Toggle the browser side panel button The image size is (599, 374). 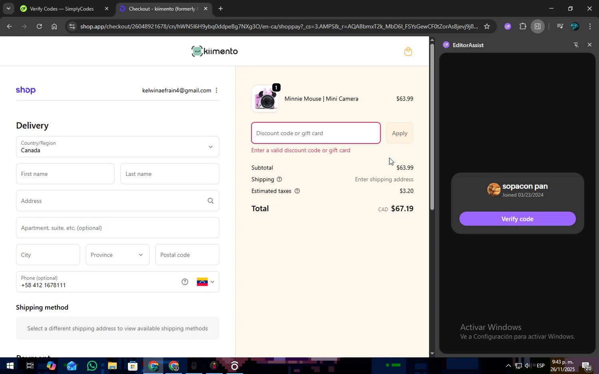click(x=538, y=26)
